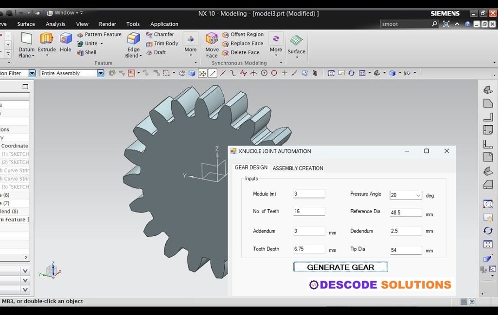Select the Delete Face command

pos(241,52)
